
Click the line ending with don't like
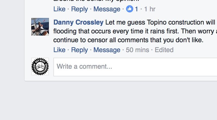pyautogui.click(x=128, y=40)
